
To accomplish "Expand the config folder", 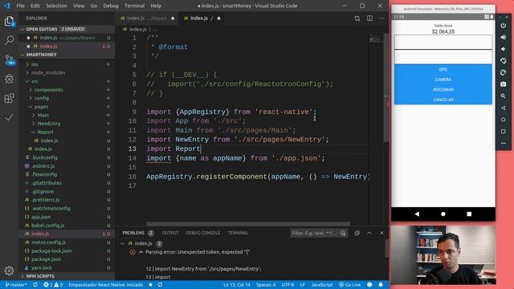I will coord(41,98).
